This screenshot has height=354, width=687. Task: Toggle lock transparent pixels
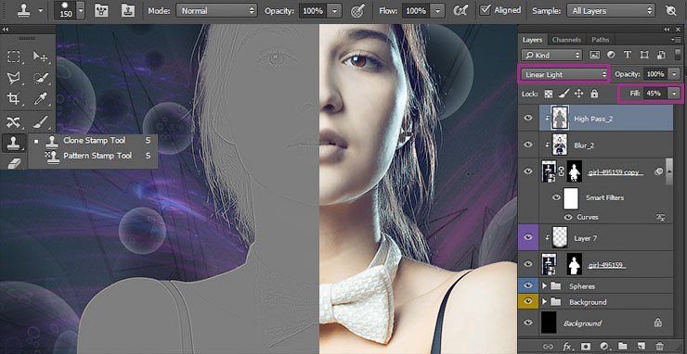[548, 94]
